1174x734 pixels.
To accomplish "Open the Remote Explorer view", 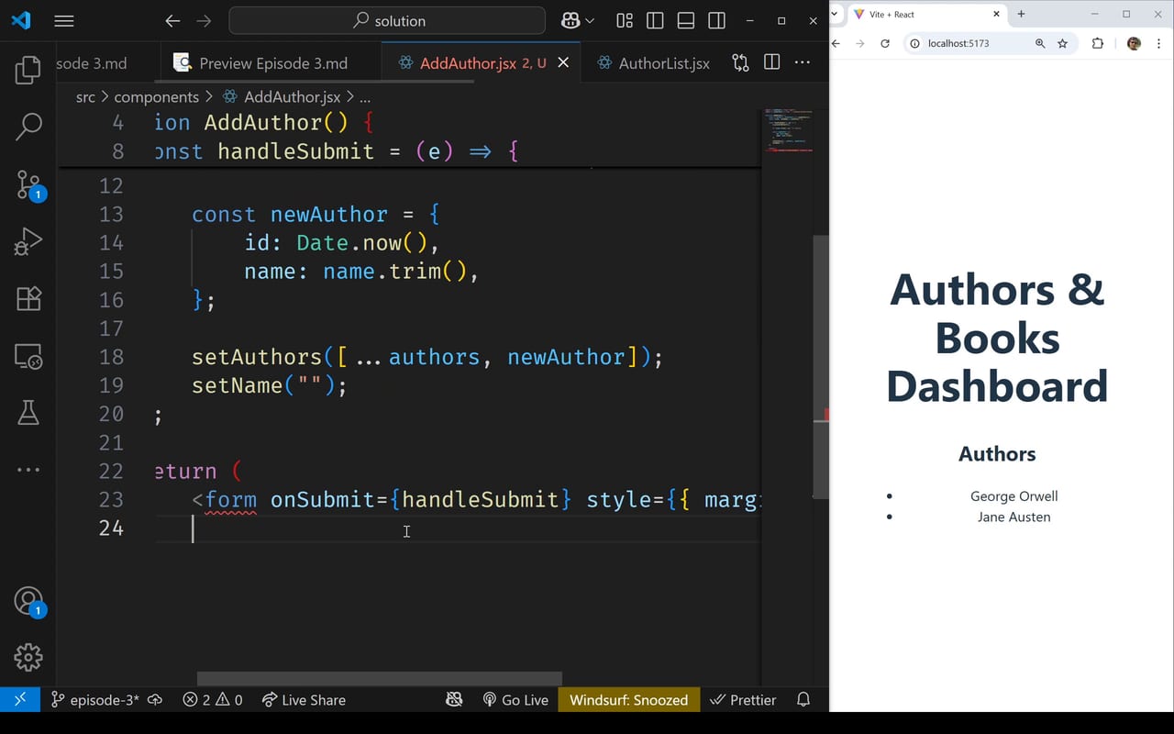I will [28, 356].
